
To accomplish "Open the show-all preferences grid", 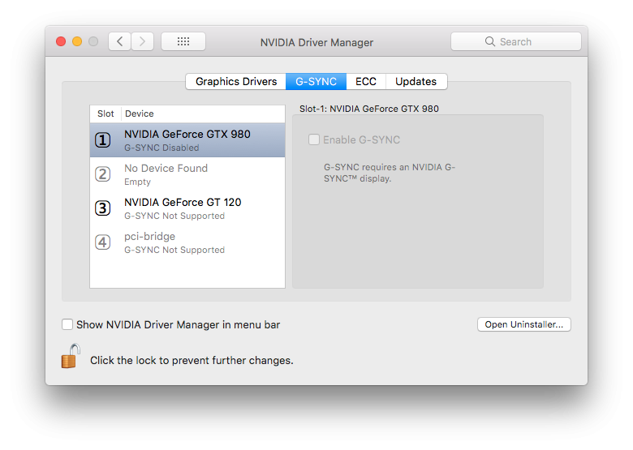I will point(183,41).
